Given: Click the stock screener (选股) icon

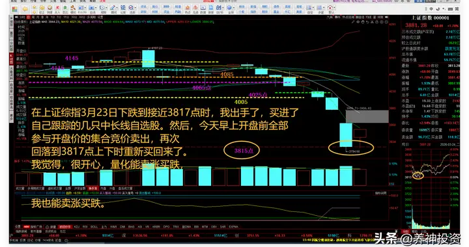Looking at the screenshot, I should pos(131,7).
